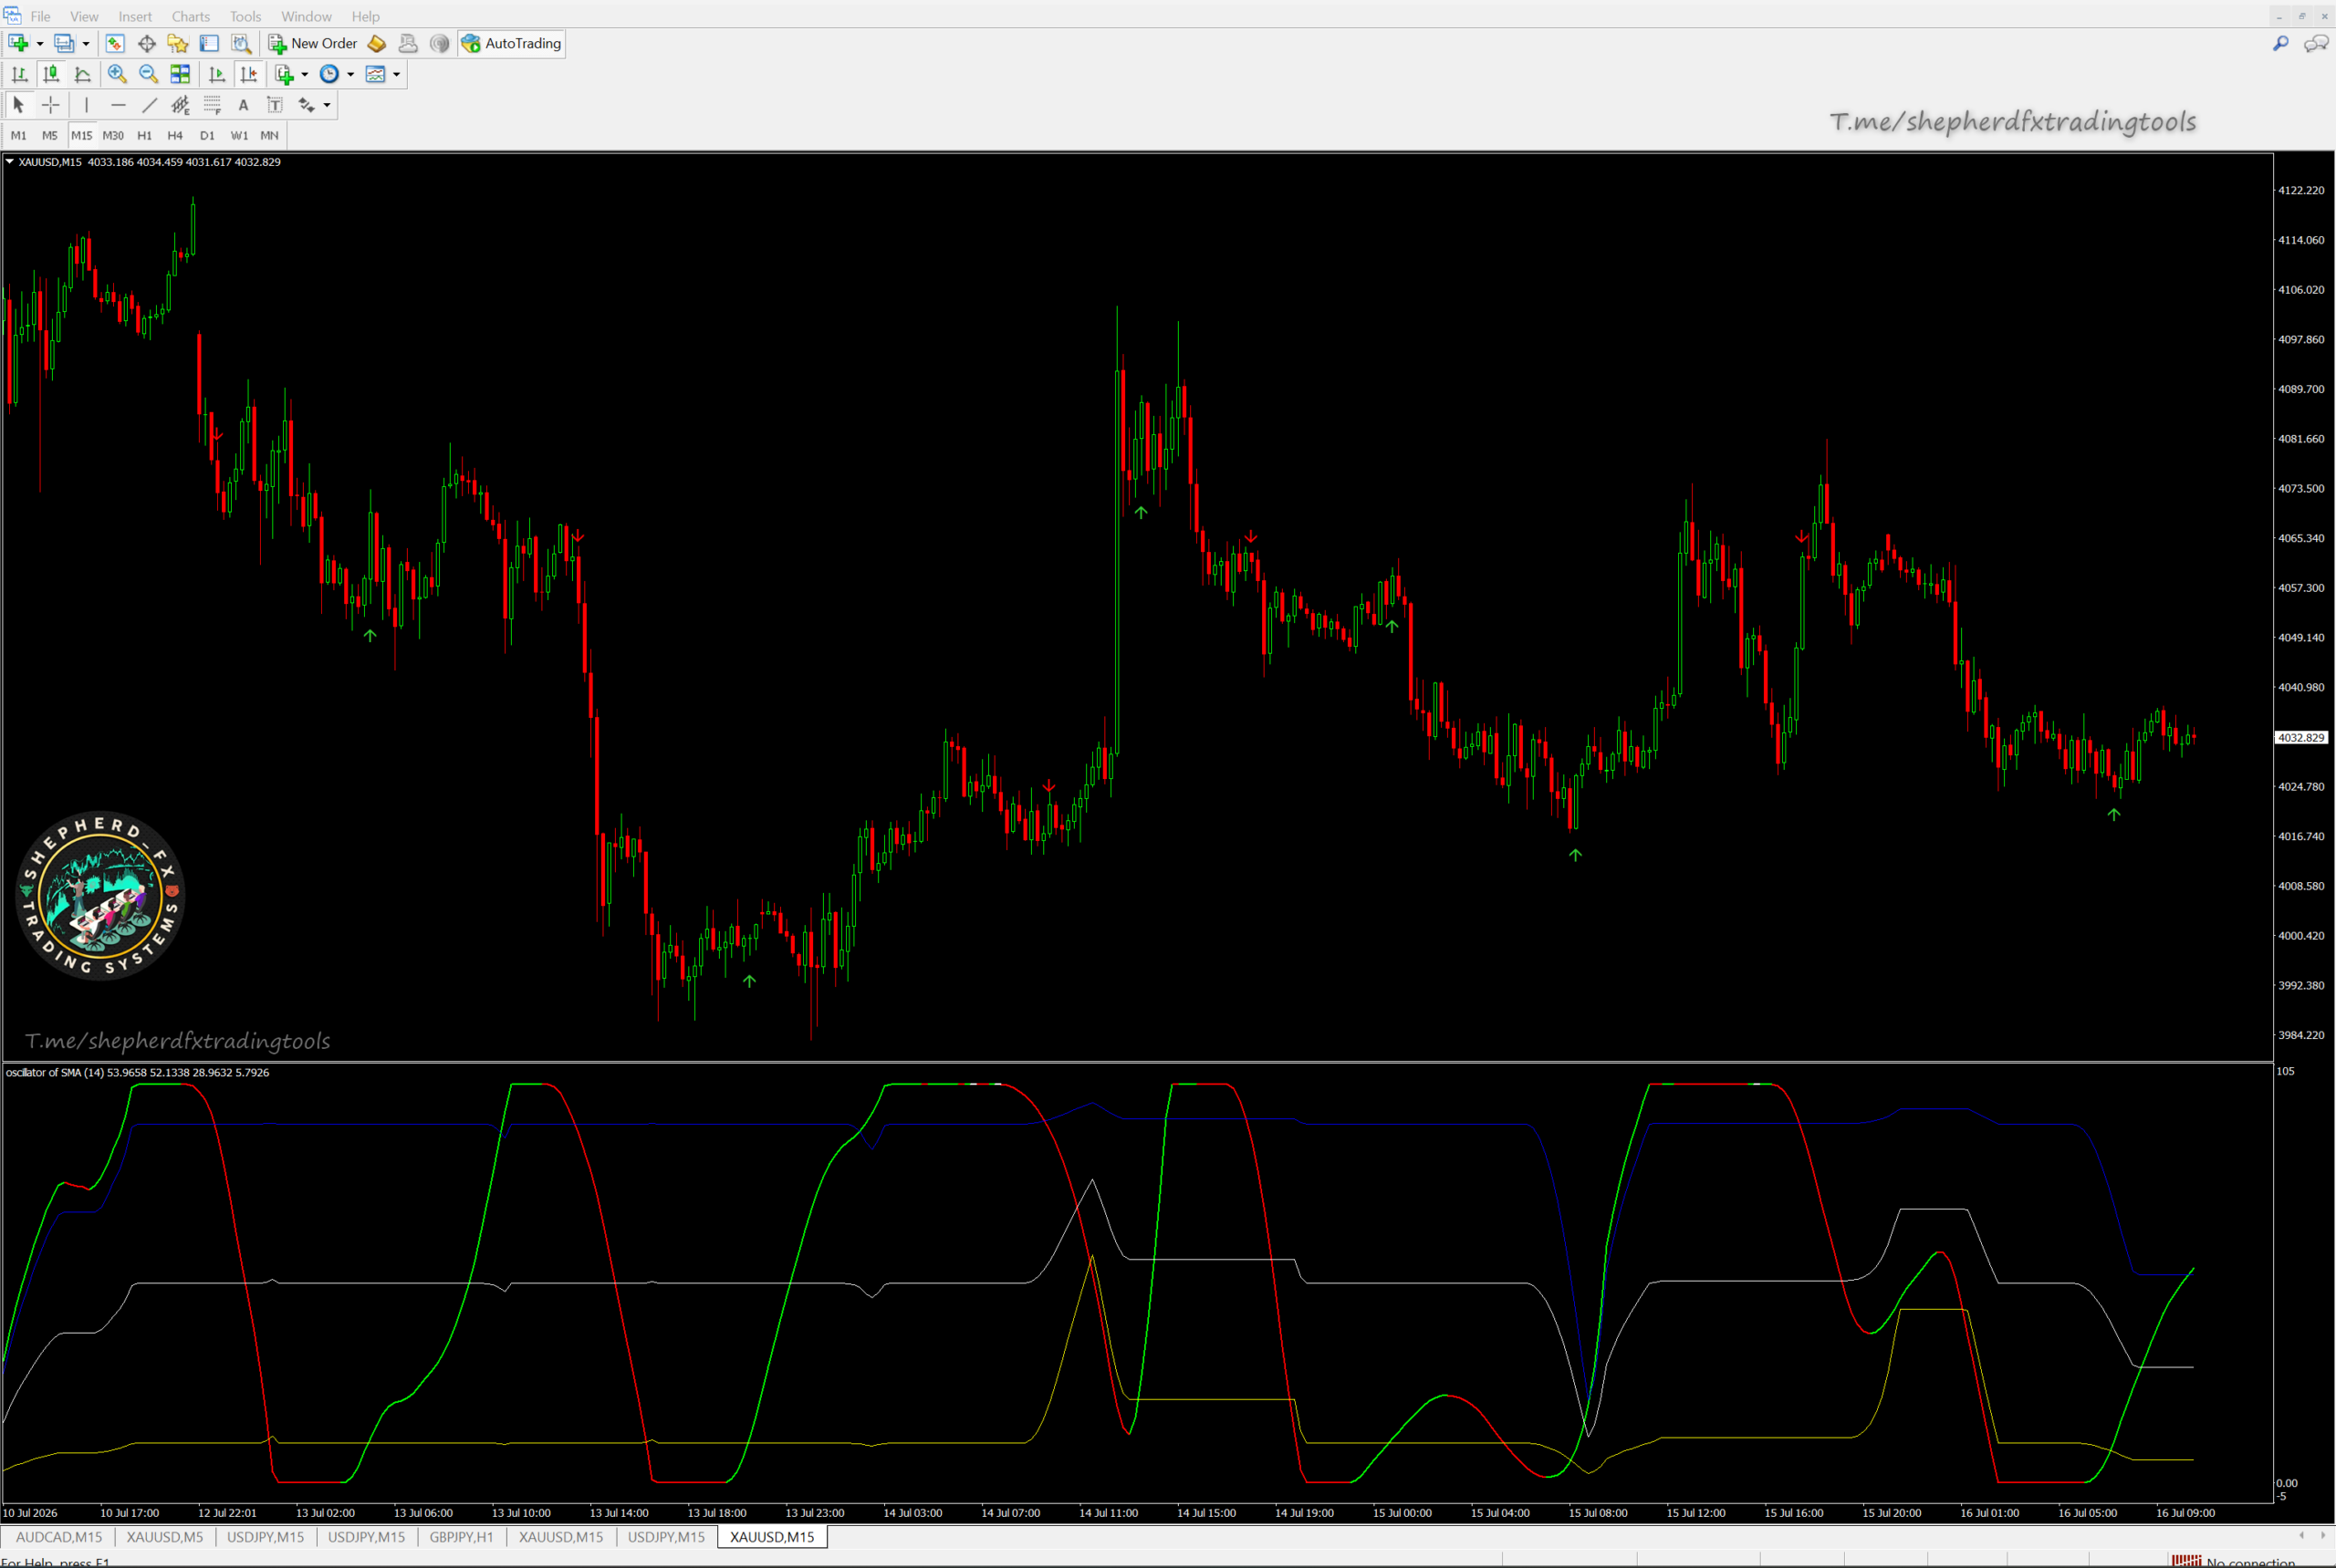
Task: Open the Templates icon
Action: click(x=375, y=74)
